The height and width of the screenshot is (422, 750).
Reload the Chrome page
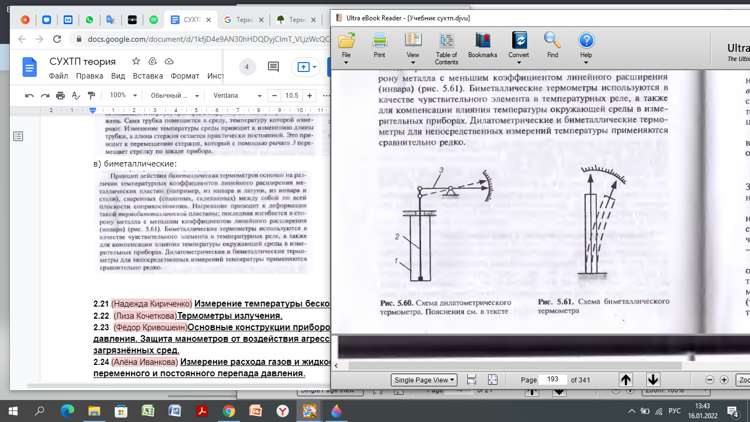(x=56, y=40)
